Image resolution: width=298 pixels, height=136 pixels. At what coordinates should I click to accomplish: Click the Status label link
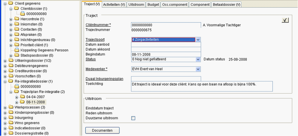pyautogui.click(x=91, y=59)
